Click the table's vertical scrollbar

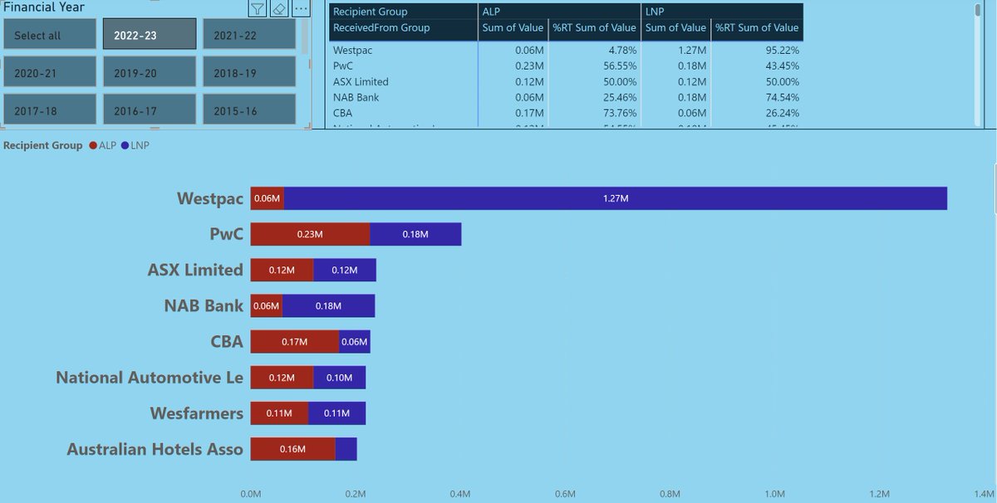978,65
